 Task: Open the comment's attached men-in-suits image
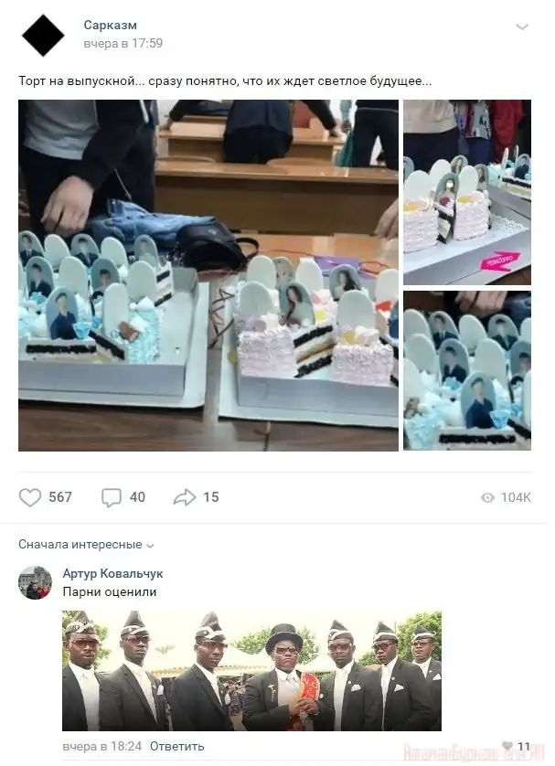tap(251, 671)
